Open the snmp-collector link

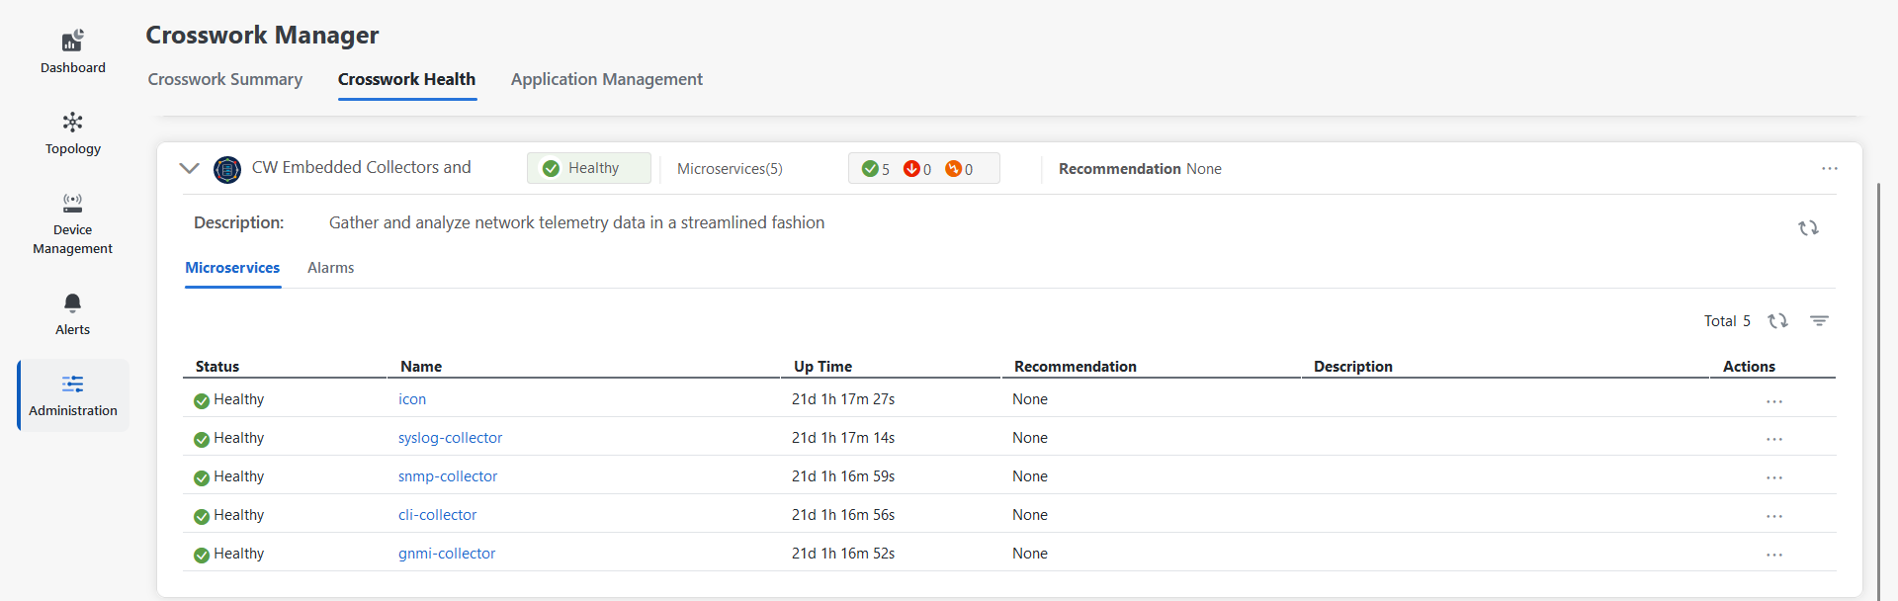point(448,476)
